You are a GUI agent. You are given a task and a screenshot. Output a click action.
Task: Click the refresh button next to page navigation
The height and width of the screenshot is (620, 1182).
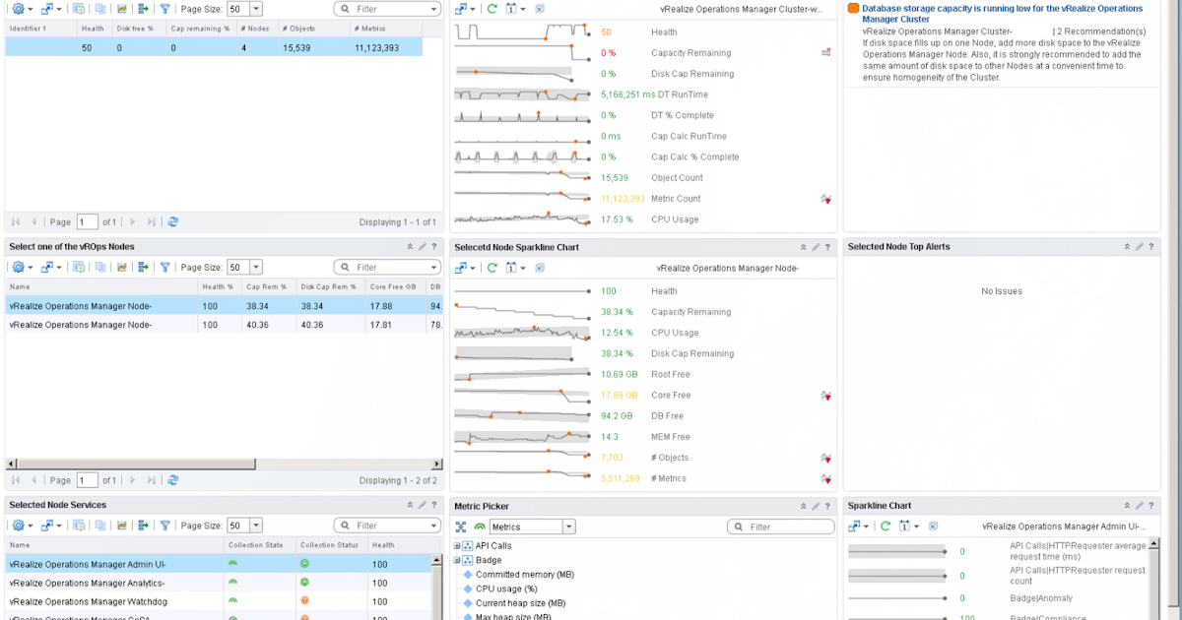click(173, 221)
